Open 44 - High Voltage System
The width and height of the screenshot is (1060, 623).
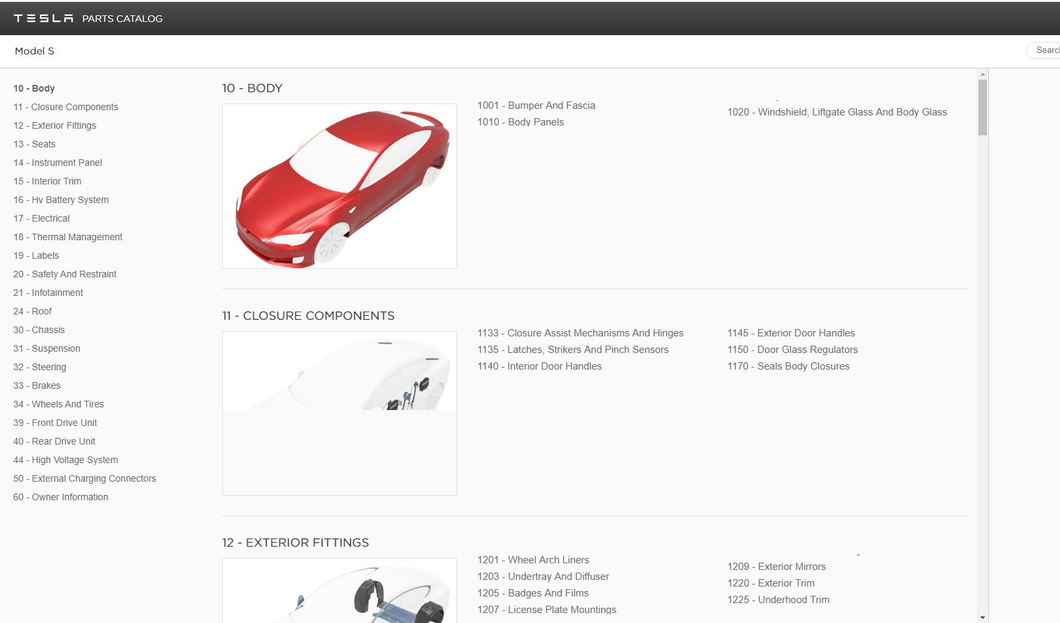(66, 460)
